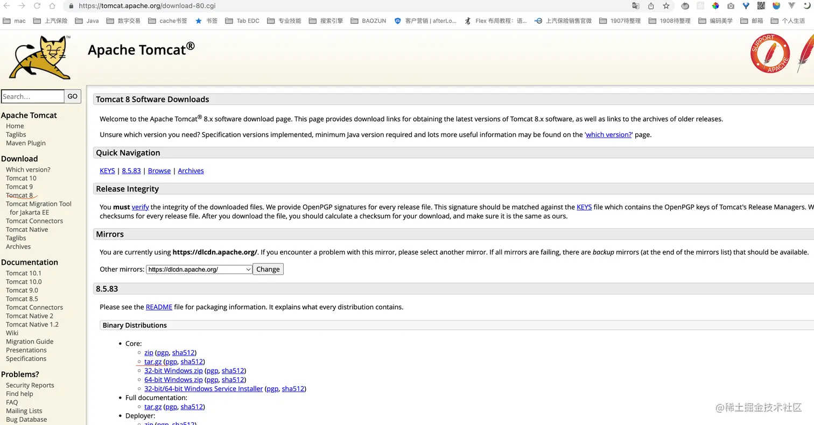Open the Migration Guide in sidebar

(30, 342)
